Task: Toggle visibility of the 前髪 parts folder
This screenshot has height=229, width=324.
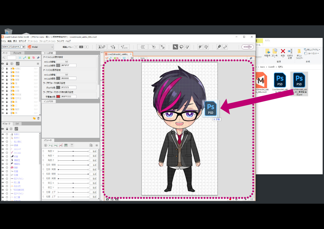Action: 3,76
